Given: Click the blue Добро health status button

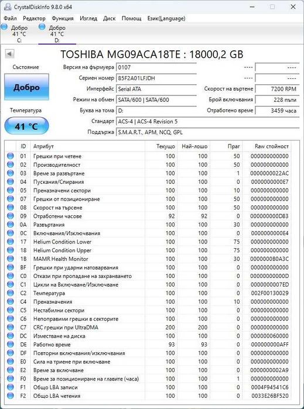Looking at the screenshot, I should pos(26,87).
